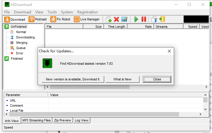Select the Queue category
Viewport: 212px width, 133px height.
21,48
